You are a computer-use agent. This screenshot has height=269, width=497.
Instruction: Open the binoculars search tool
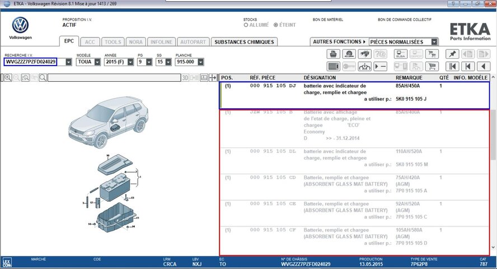tap(364, 54)
